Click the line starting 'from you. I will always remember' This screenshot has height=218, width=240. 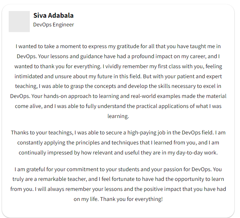pyautogui.click(x=118, y=189)
